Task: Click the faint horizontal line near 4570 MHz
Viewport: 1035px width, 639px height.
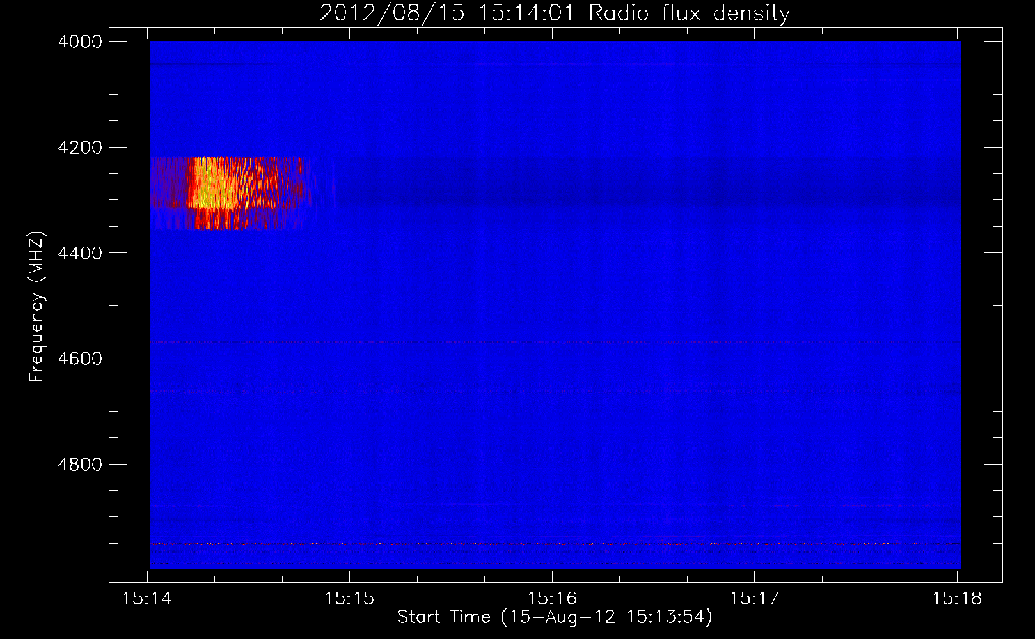Action: (555, 343)
